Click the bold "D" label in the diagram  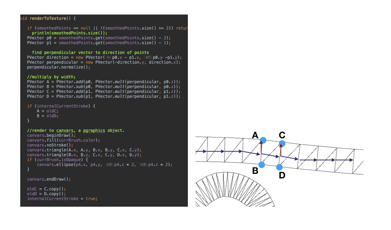pyautogui.click(x=282, y=175)
